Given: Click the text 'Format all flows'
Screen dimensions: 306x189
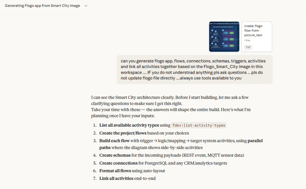Looking at the screenshot, I should click(115, 171).
